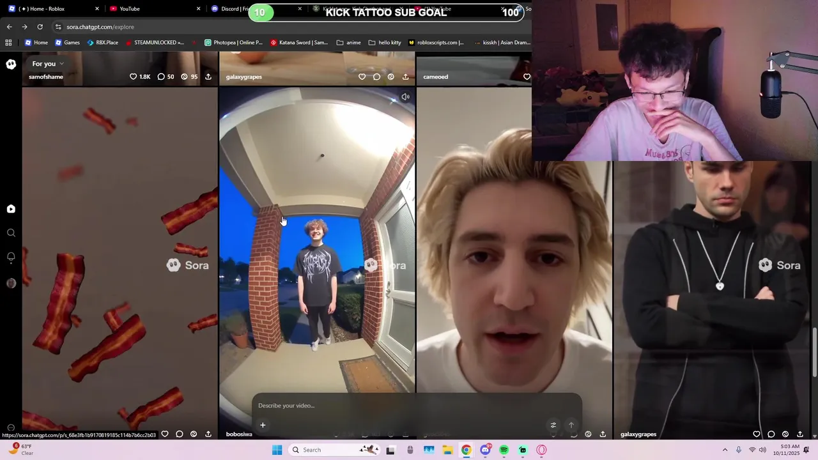Open the cameoed username link
The width and height of the screenshot is (818, 460).
(435, 77)
